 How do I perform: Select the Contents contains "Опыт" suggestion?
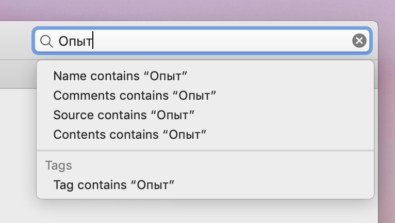[x=130, y=135]
